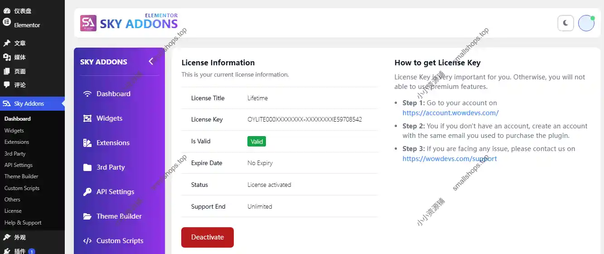Image resolution: width=604 pixels, height=254 pixels.
Task: Select Extensions submenu in WordPress menu
Action: point(17,142)
